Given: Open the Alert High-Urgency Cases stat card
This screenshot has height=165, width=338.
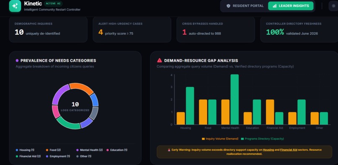Looking at the screenshot, I should [132, 29].
